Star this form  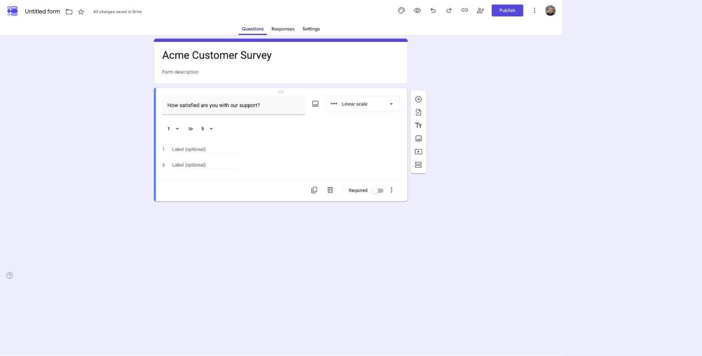point(81,12)
